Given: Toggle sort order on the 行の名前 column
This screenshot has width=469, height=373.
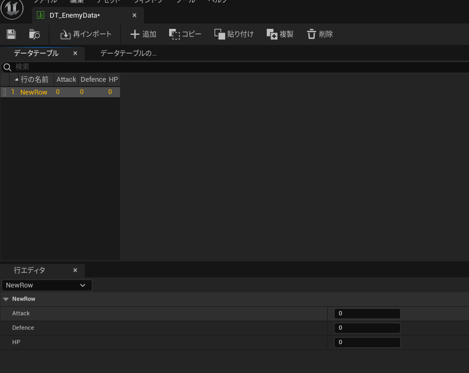Looking at the screenshot, I should click(x=35, y=79).
